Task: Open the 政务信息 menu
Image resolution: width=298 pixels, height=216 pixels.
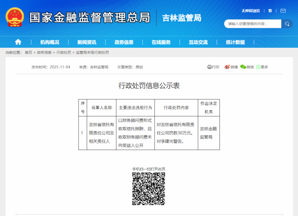Action: (x=124, y=42)
